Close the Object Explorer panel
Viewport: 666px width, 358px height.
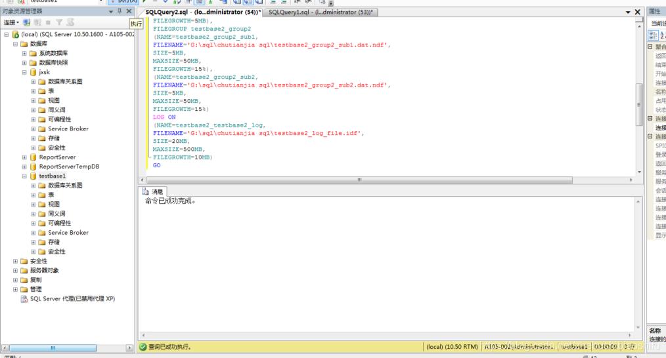[x=129, y=12]
